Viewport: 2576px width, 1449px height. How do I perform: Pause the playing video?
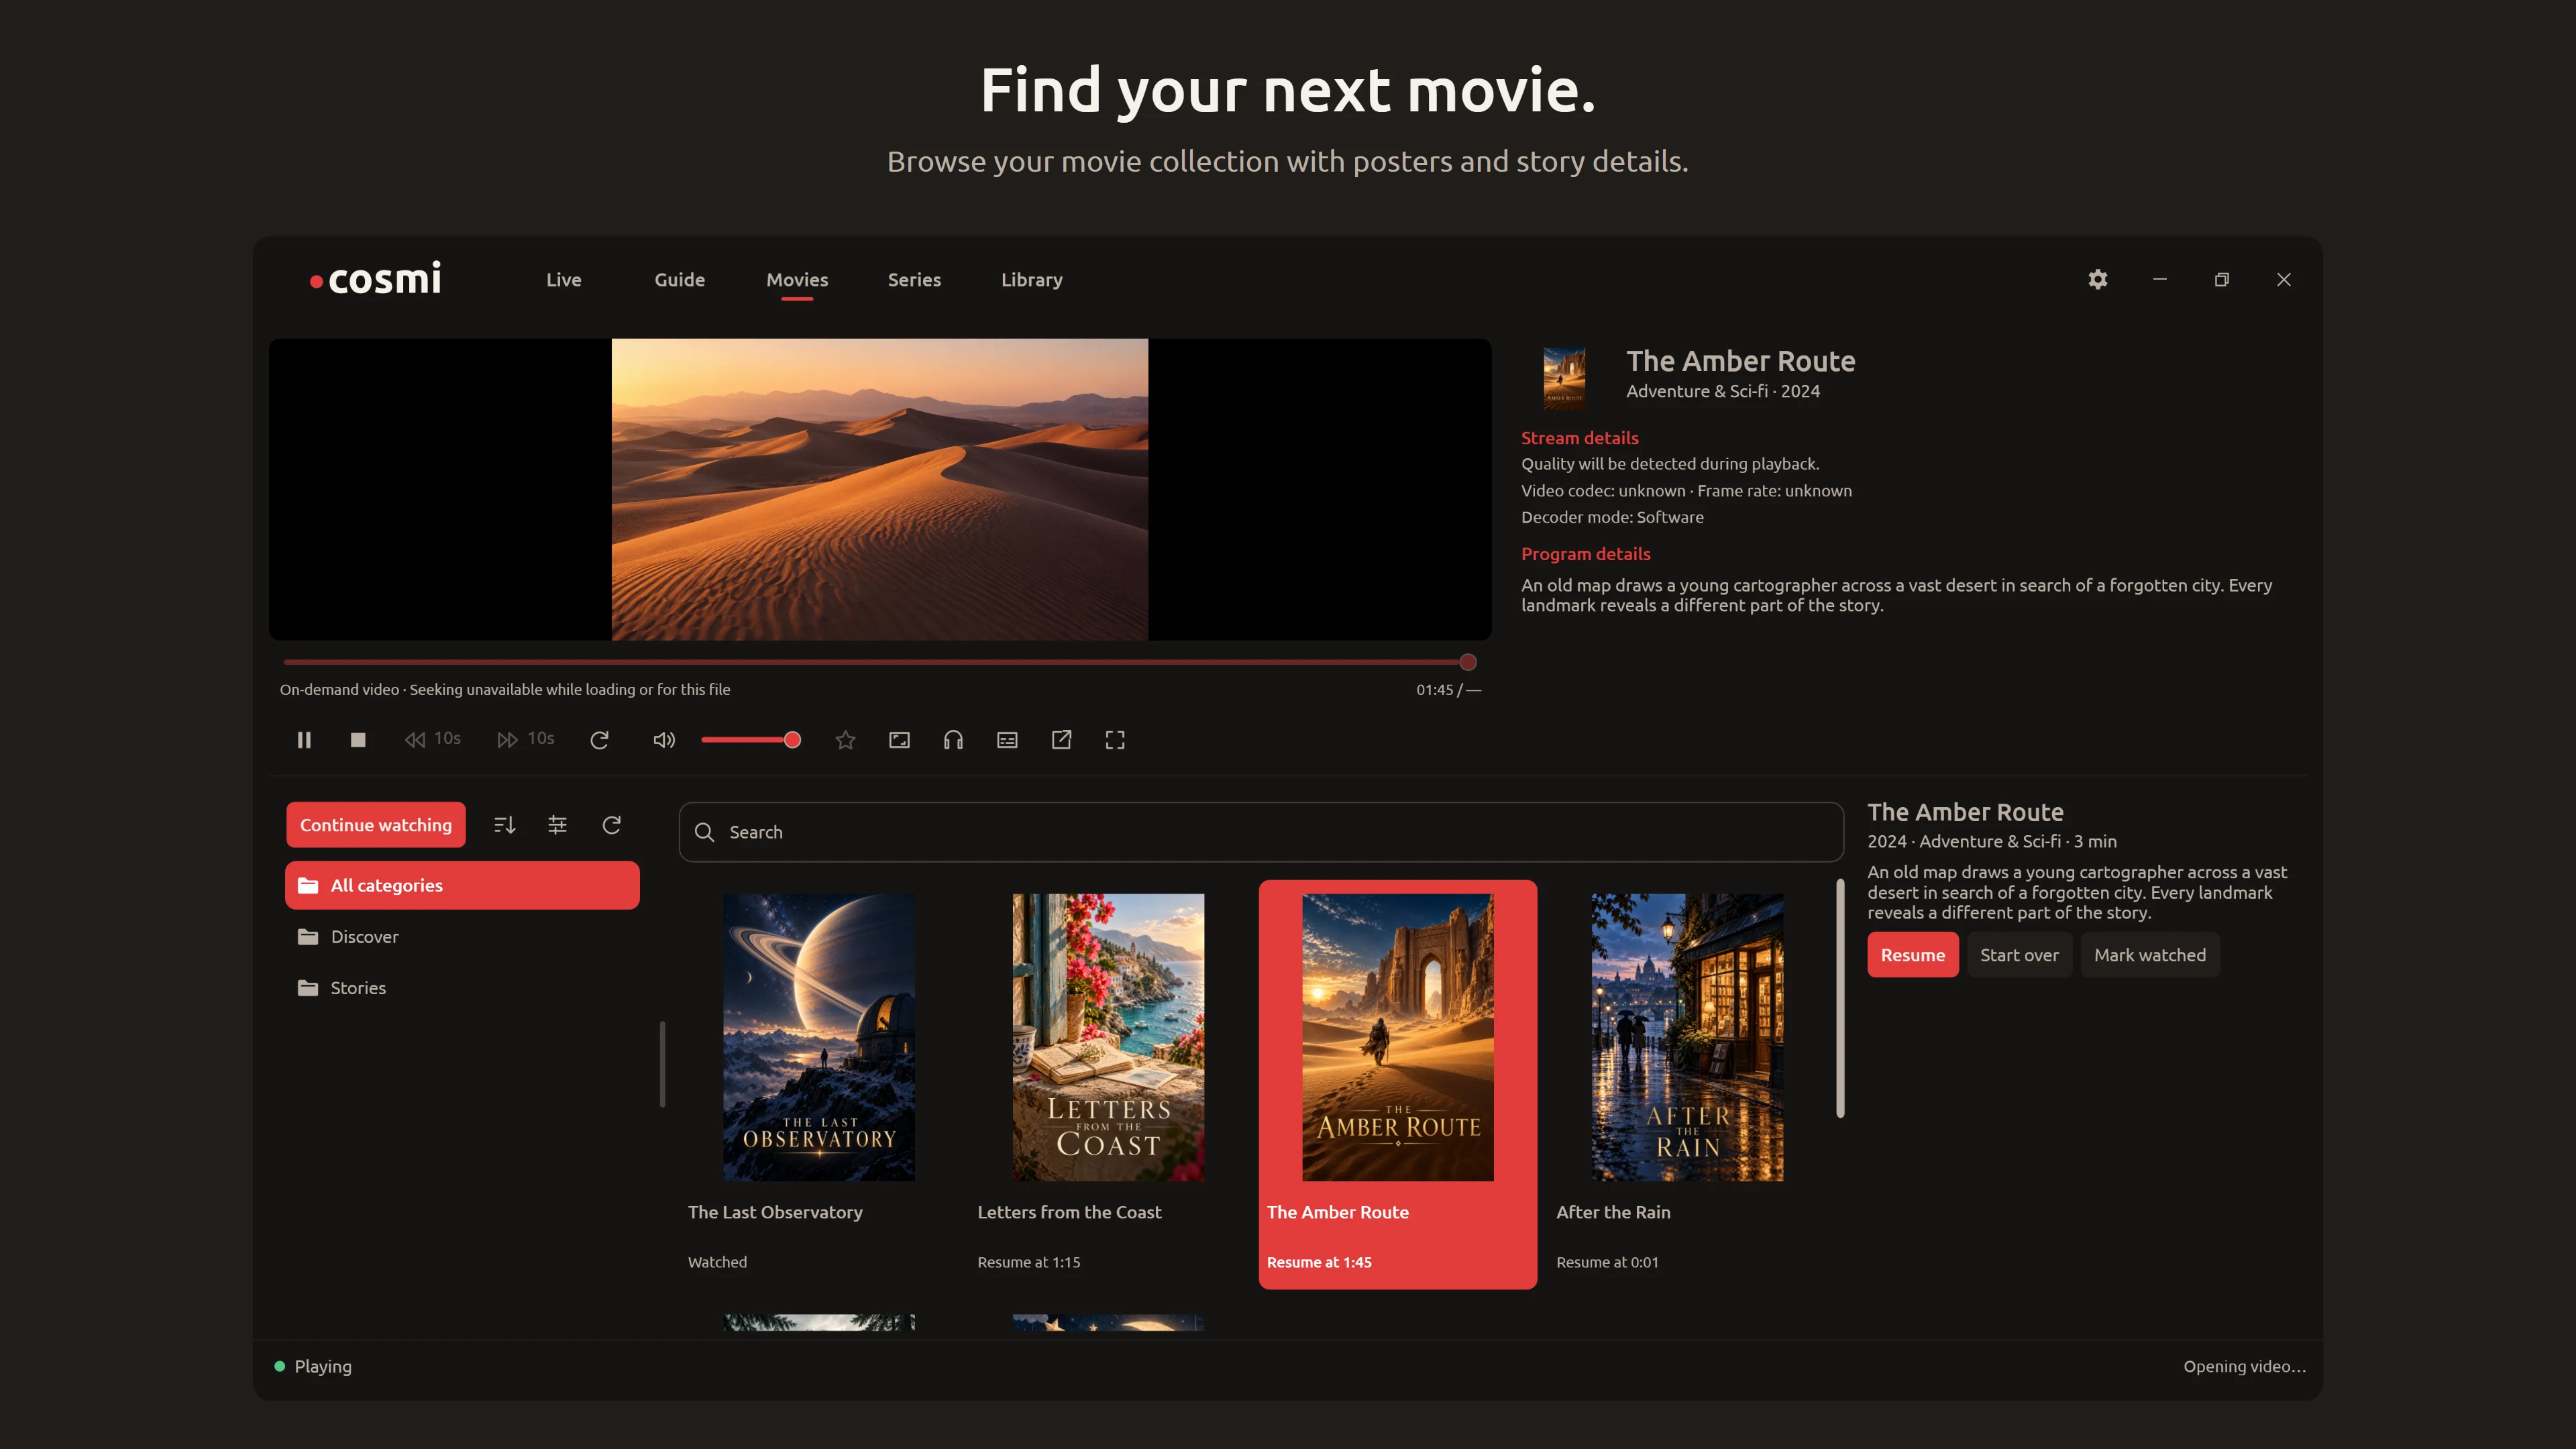point(304,740)
